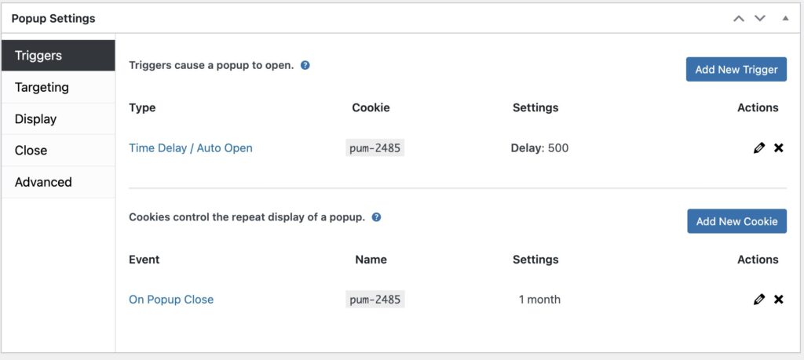Select pum-2485 cookie code in triggers row
This screenshot has height=360, width=804.
tap(375, 148)
